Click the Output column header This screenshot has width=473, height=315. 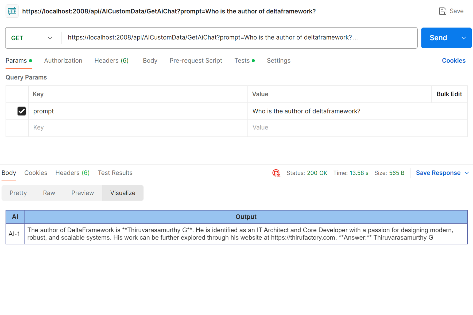(x=246, y=217)
